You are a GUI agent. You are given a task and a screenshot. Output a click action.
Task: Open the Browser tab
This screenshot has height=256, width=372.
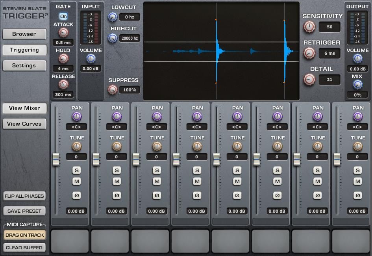[x=24, y=34]
